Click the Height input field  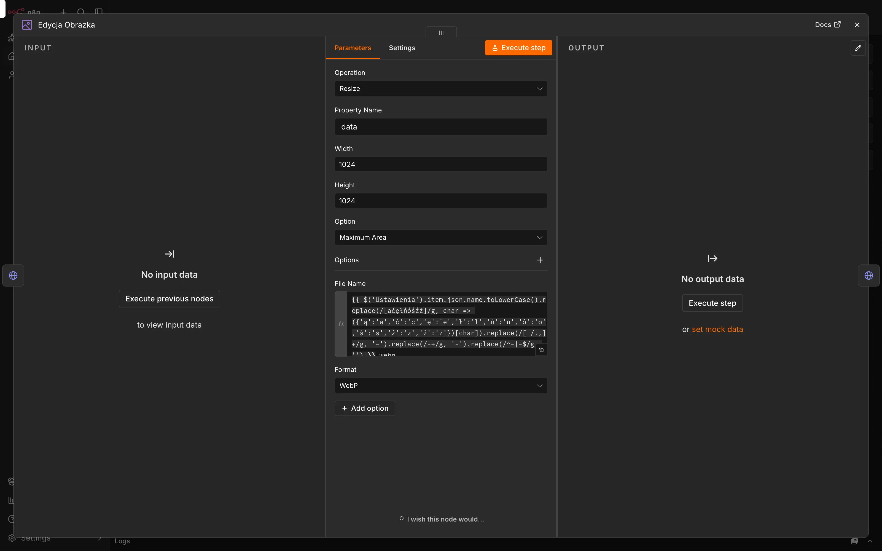(441, 201)
